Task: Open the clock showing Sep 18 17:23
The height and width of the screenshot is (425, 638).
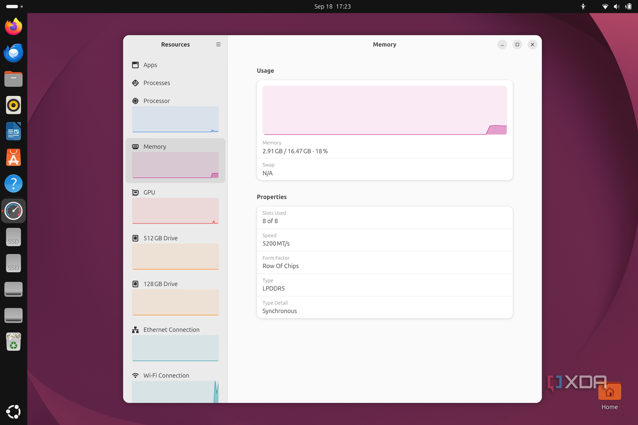Action: [x=333, y=7]
